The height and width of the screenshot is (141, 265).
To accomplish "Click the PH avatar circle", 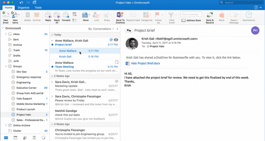I will 255,30.
